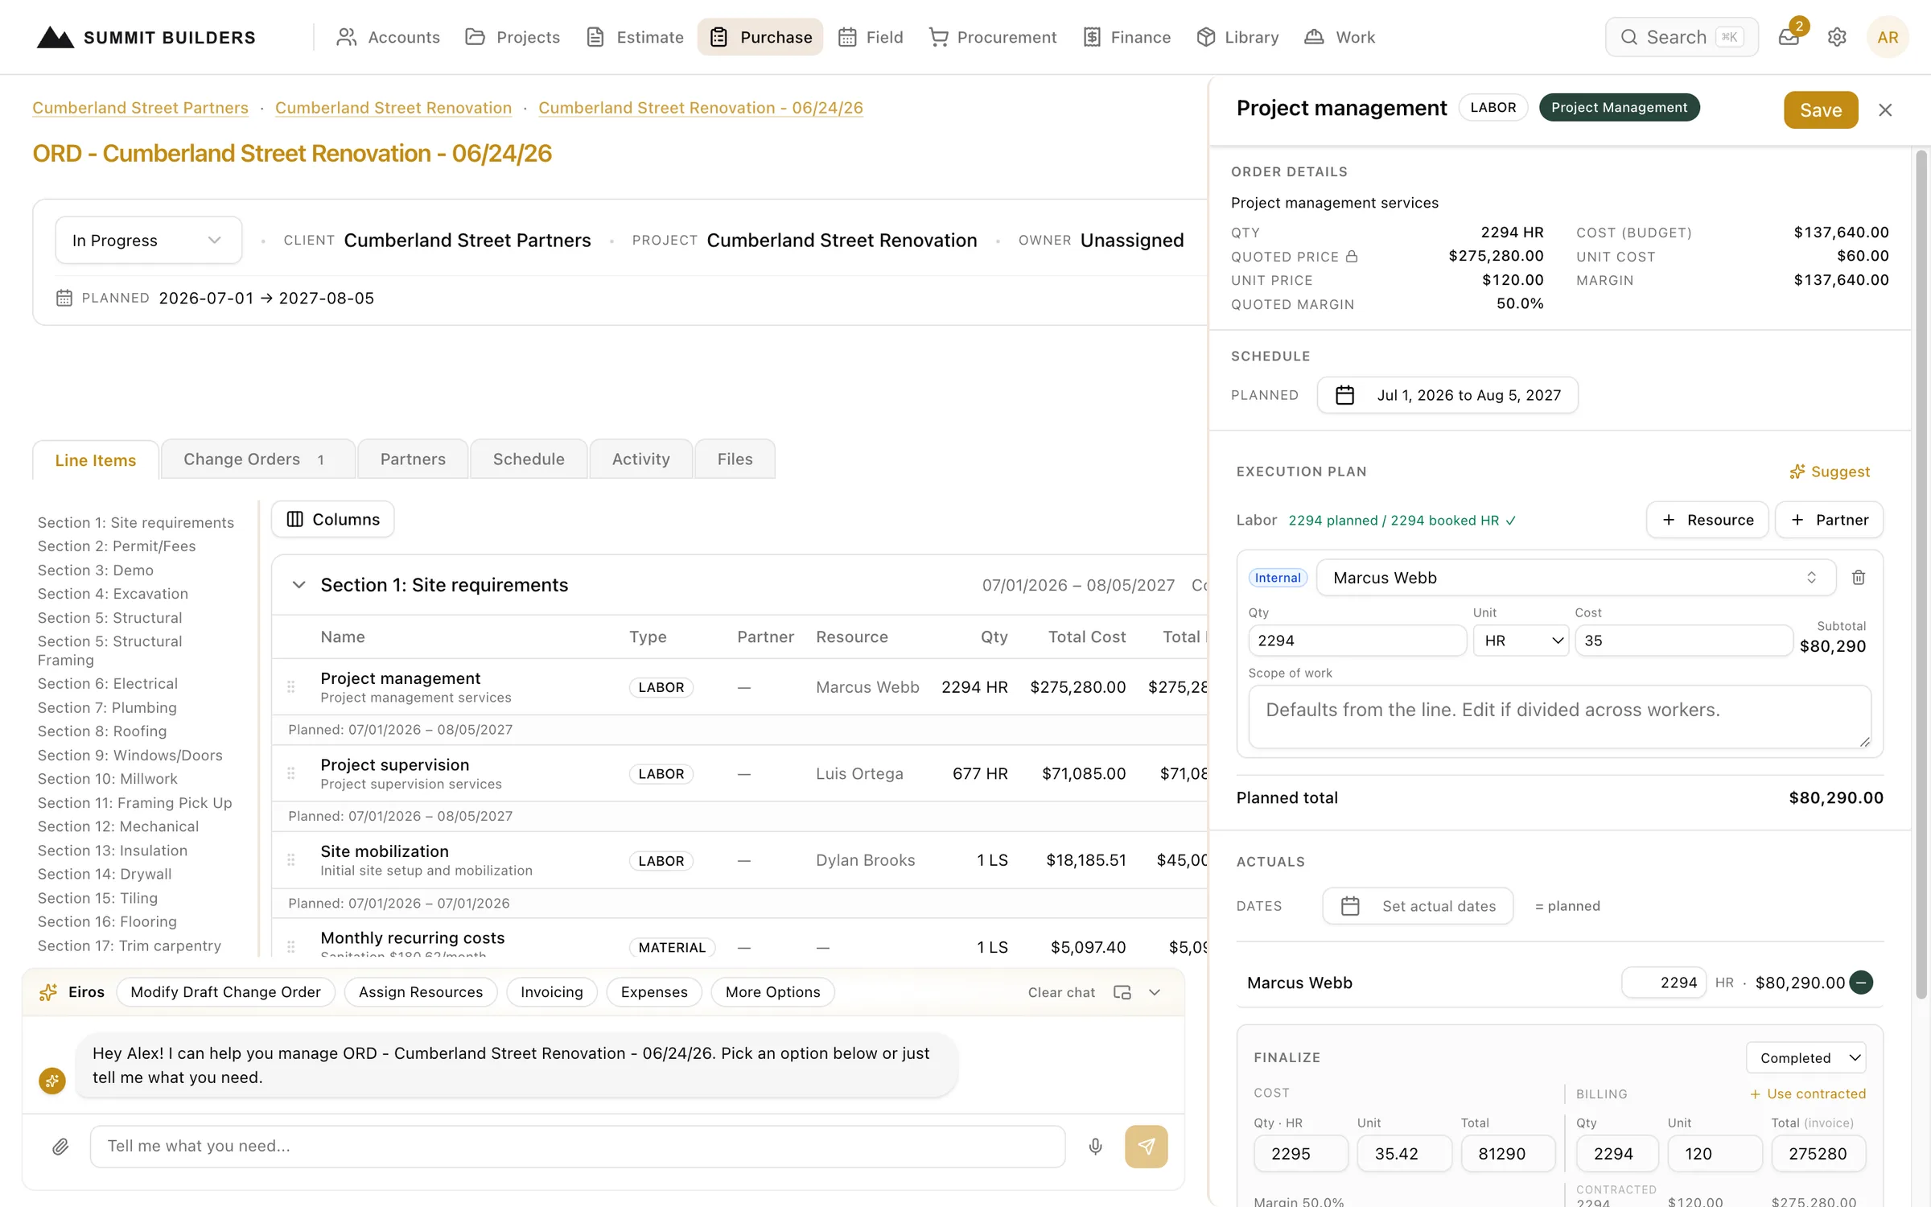Open the settings gear icon
The height and width of the screenshot is (1207, 1931).
pyautogui.click(x=1837, y=37)
